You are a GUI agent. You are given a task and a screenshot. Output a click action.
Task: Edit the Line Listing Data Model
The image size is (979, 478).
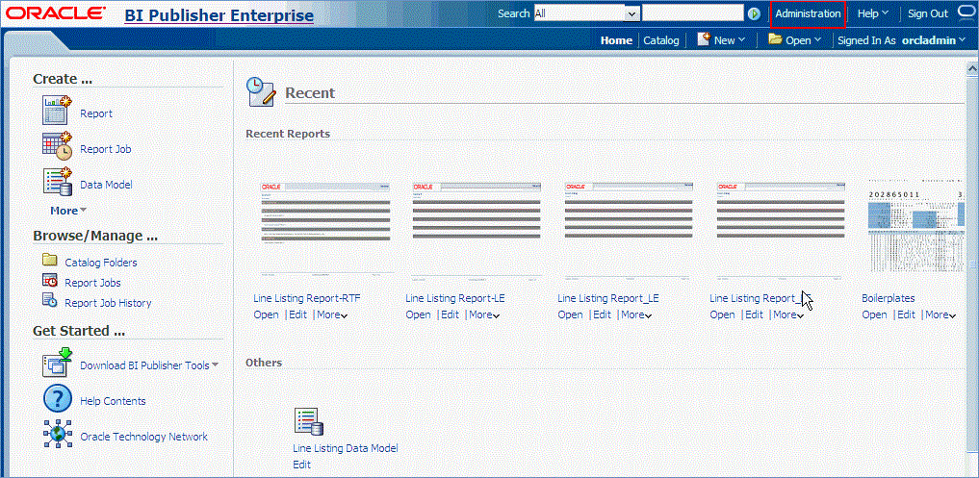coord(301,465)
